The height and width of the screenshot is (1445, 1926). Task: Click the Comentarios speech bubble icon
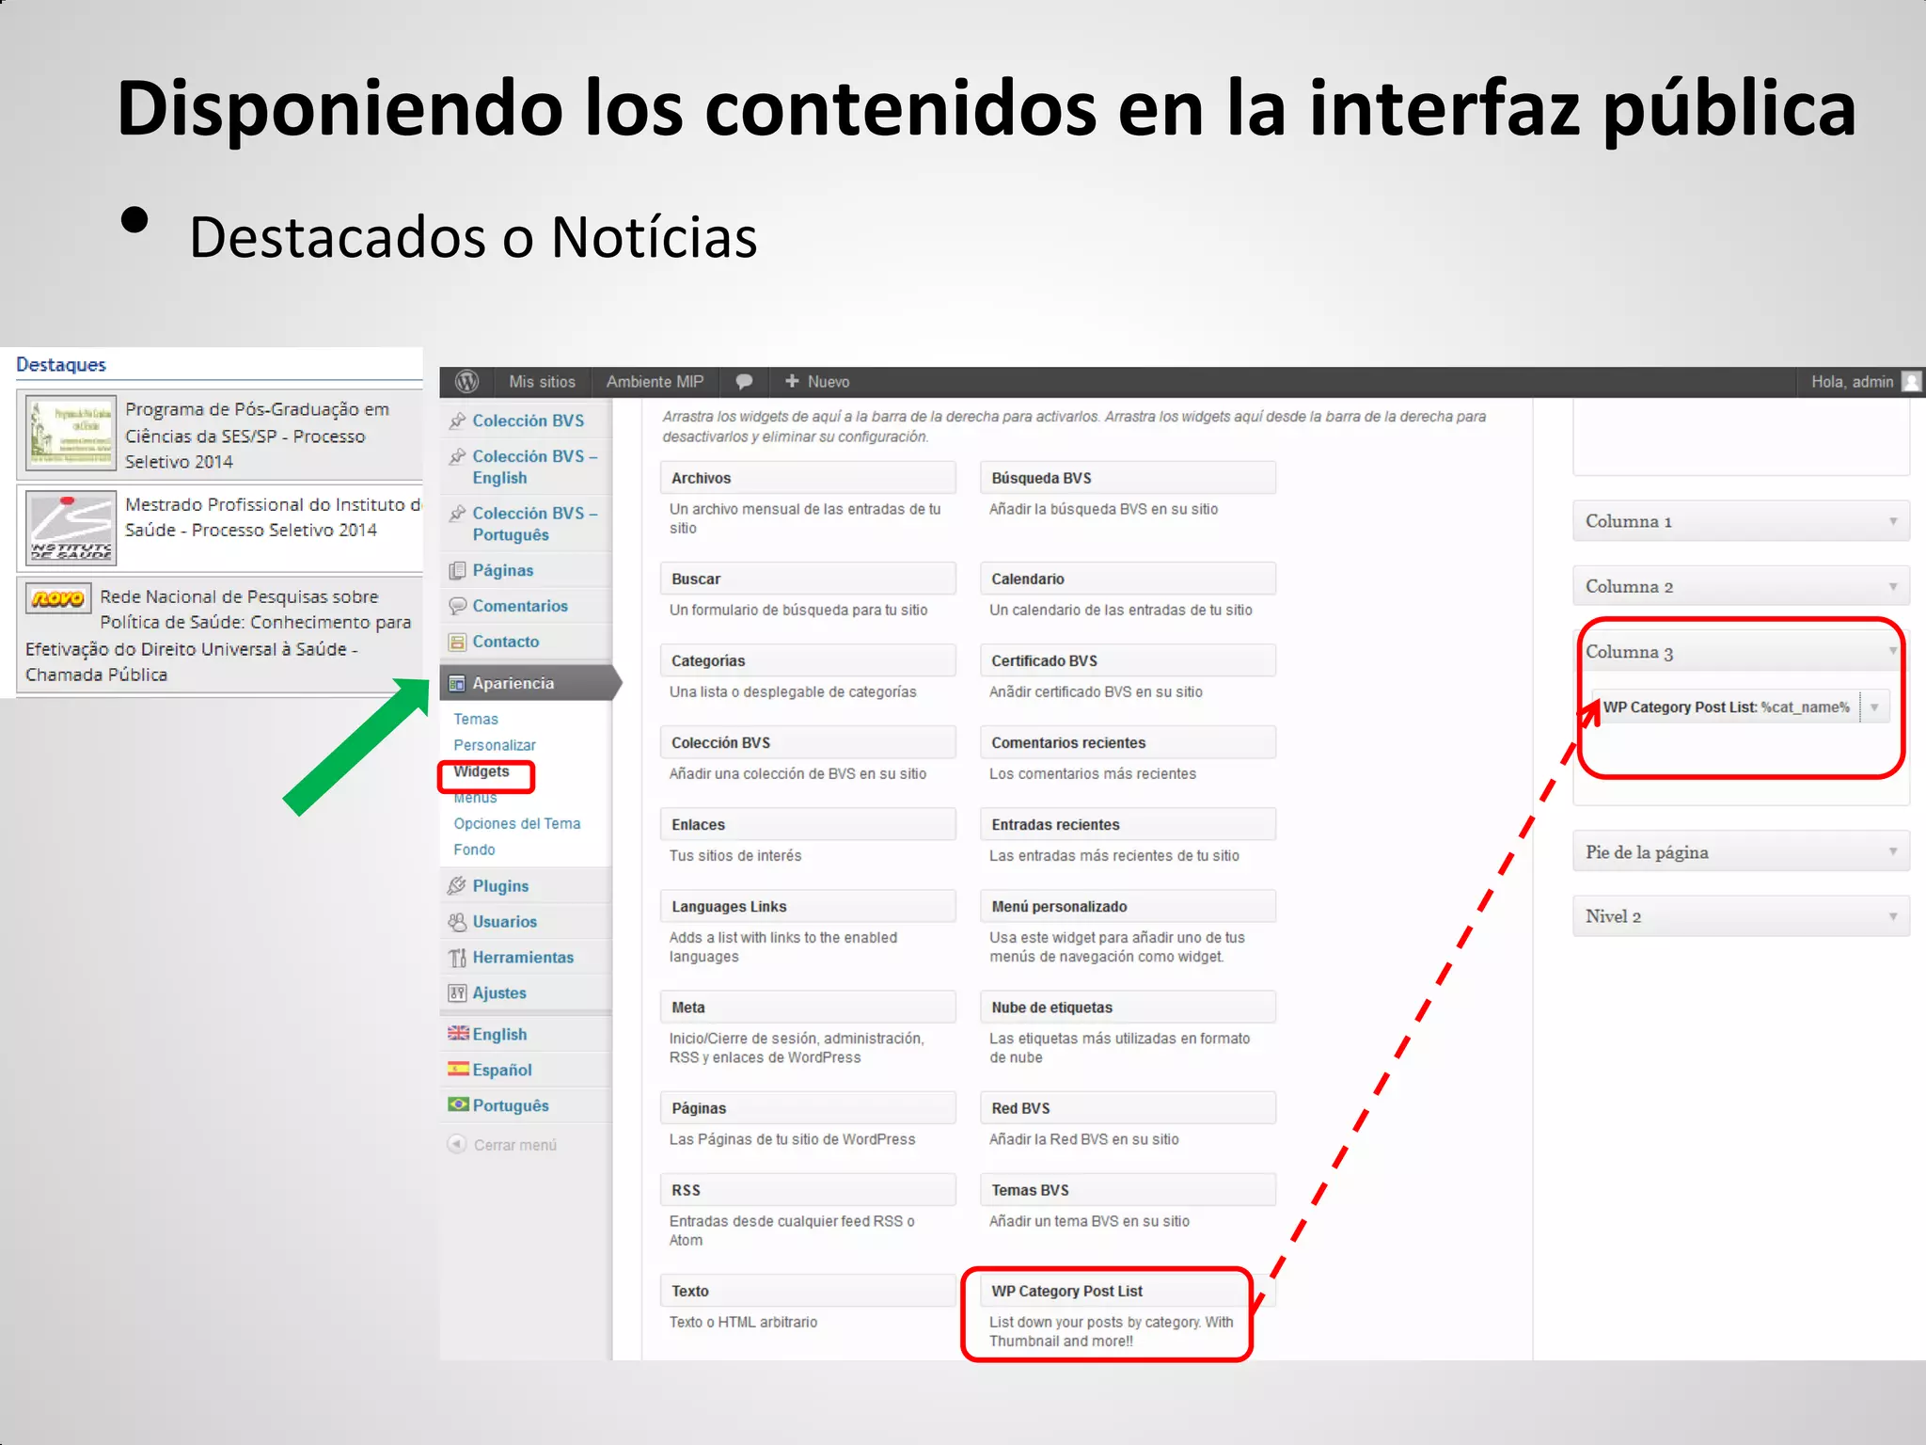coord(458,606)
